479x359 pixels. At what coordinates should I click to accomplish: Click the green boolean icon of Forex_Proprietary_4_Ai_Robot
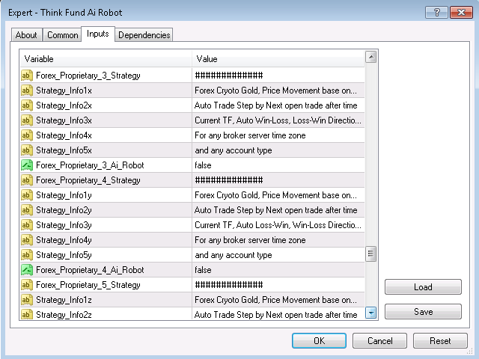coord(27,270)
